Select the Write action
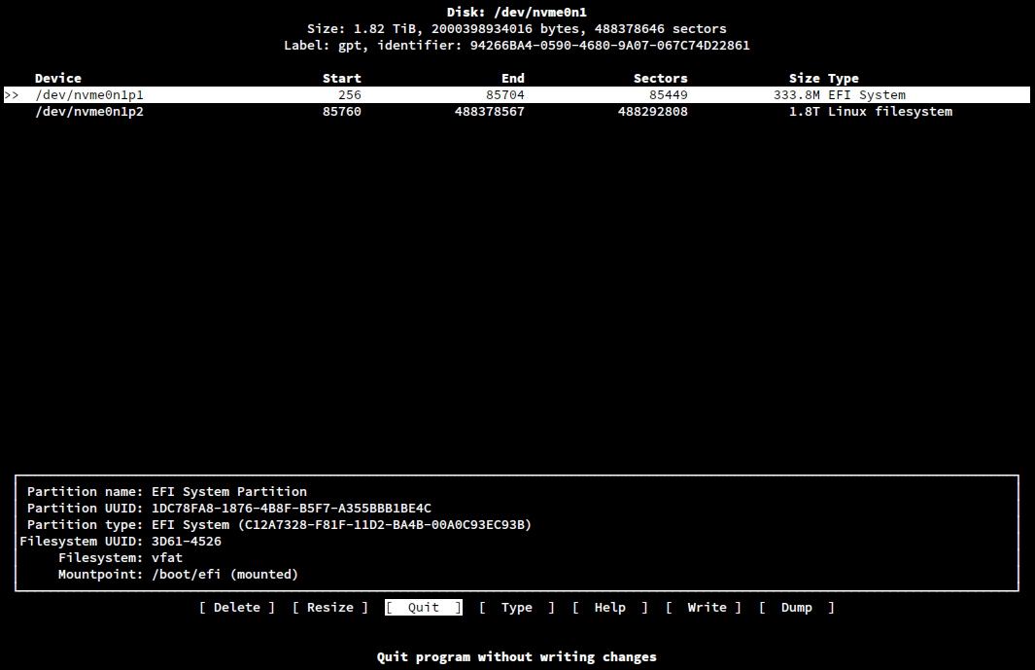Image resolution: width=1035 pixels, height=670 pixels. tap(707, 607)
